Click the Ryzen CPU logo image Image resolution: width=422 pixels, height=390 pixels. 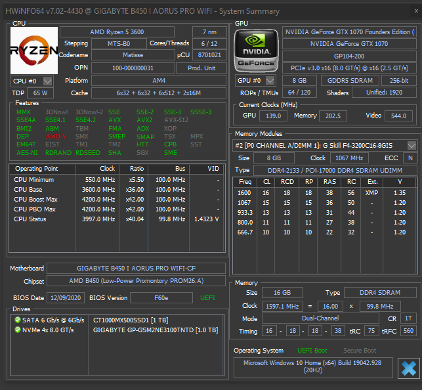click(34, 51)
